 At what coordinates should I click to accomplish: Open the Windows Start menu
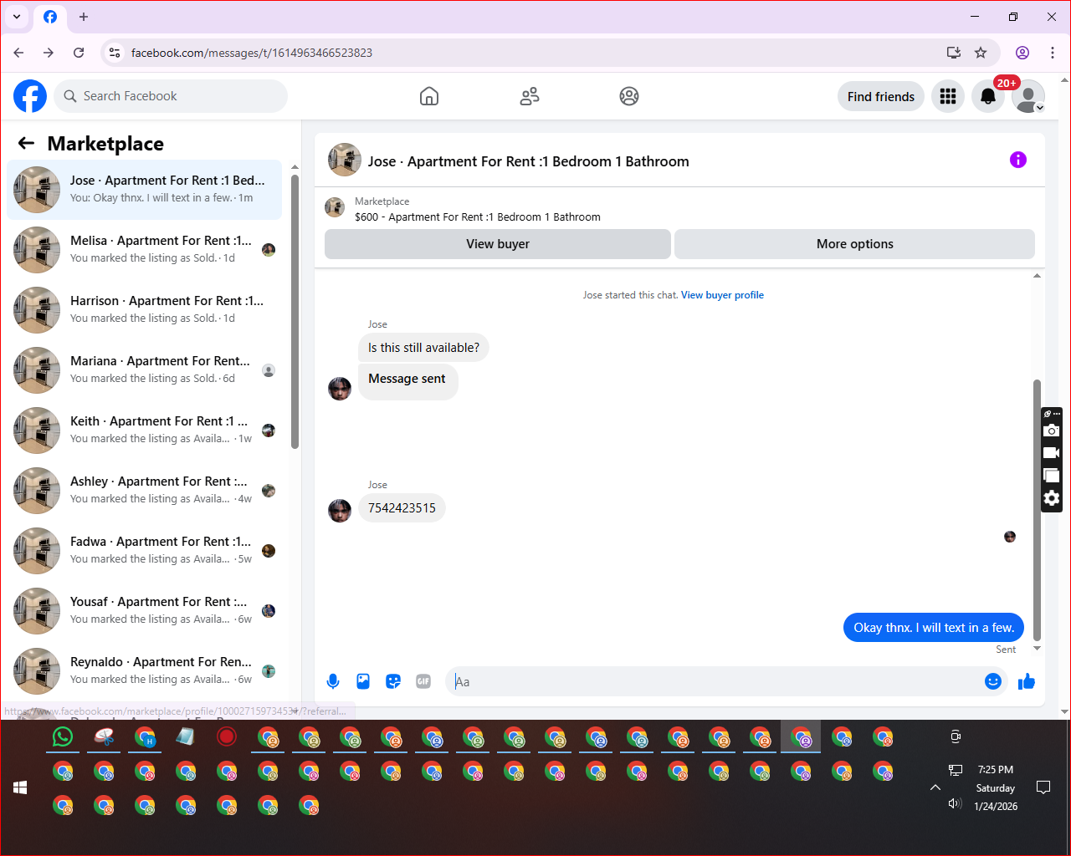coord(21,787)
